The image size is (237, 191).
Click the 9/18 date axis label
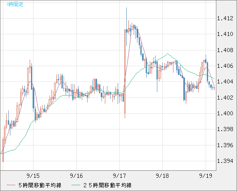coord(162,176)
